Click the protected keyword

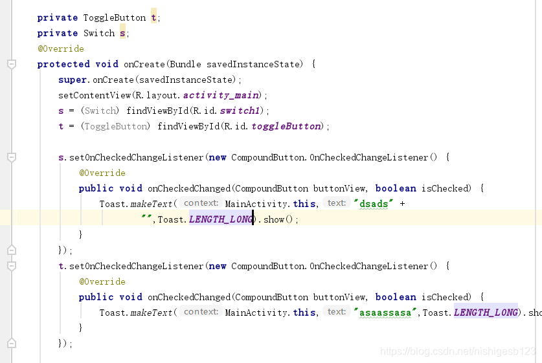63,64
